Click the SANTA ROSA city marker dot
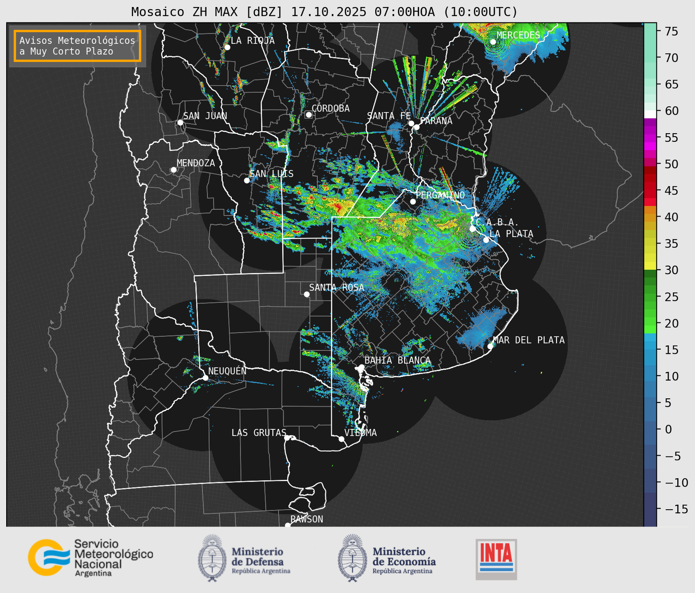 tap(307, 294)
